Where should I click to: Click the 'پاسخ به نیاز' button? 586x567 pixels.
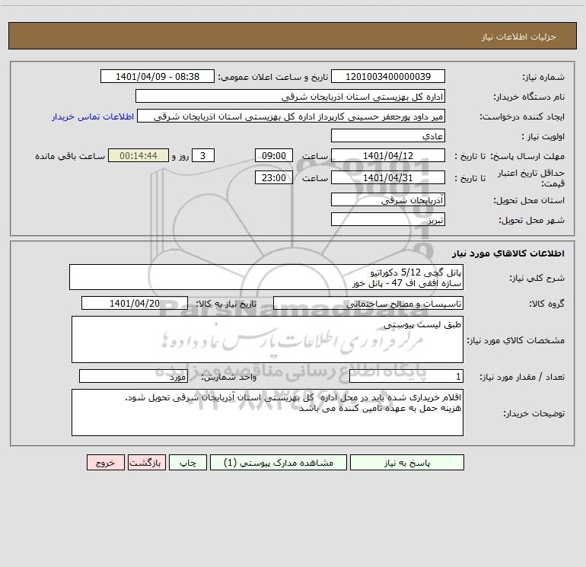[x=407, y=463]
